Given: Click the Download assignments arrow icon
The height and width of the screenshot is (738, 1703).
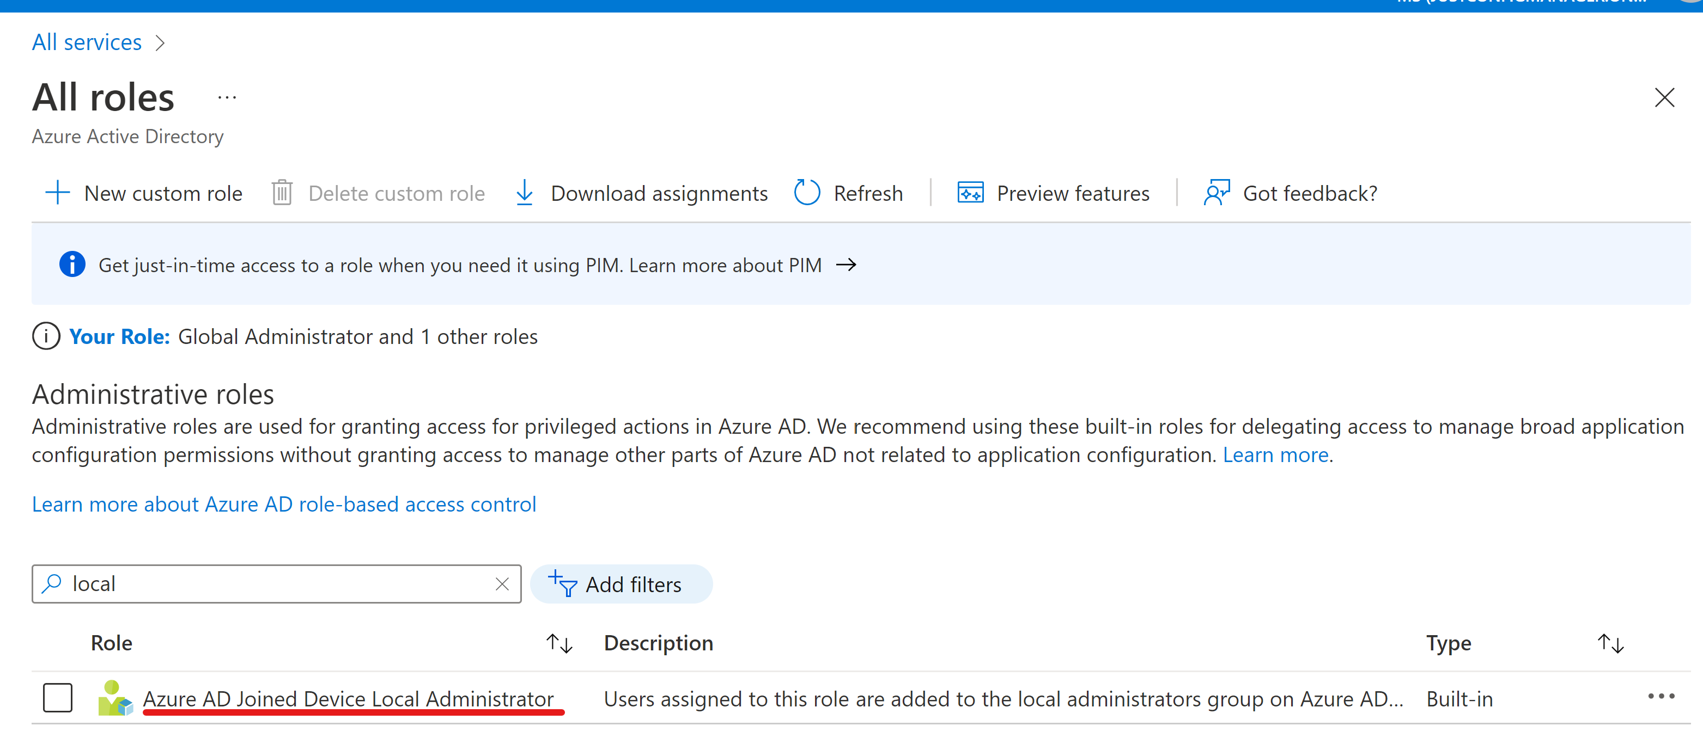Looking at the screenshot, I should coord(524,193).
